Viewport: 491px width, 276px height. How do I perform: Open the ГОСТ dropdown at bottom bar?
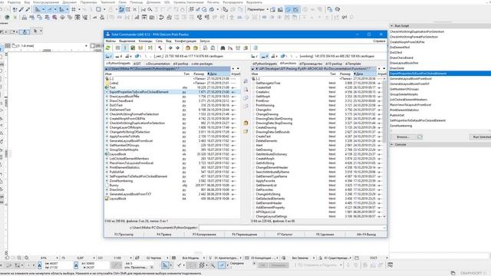[x=387, y=258]
